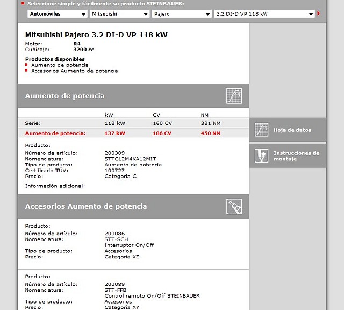Click the Seleccione simple y fácilmente heading
344x310 pixels.
click(106, 4)
